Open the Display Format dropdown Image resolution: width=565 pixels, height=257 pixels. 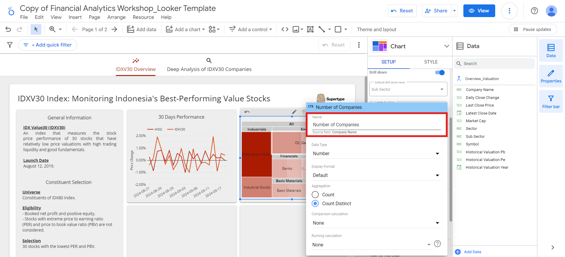click(376, 175)
